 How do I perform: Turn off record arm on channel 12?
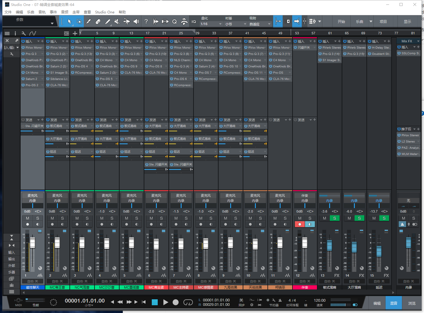pyautogui.click(x=300, y=224)
